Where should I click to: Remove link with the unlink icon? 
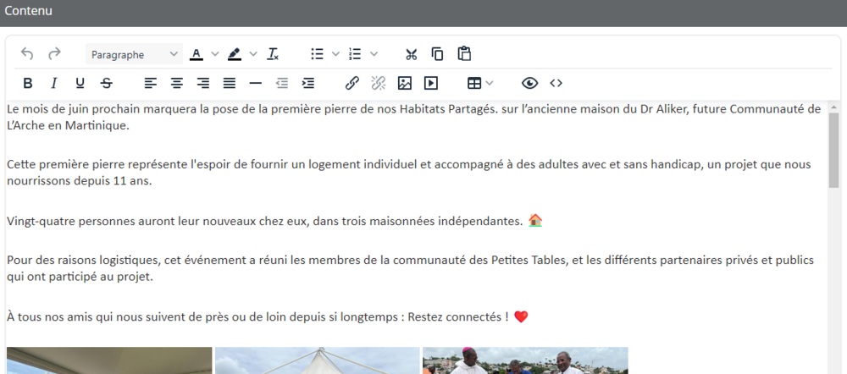[x=379, y=83]
